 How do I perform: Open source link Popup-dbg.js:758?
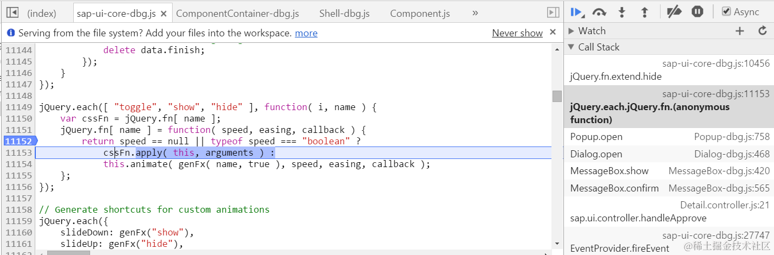coord(732,137)
